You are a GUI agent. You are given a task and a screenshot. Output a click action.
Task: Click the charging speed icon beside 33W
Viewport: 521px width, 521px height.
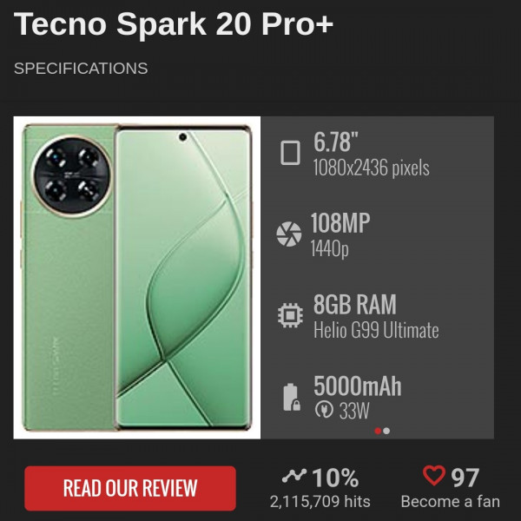pos(320,409)
